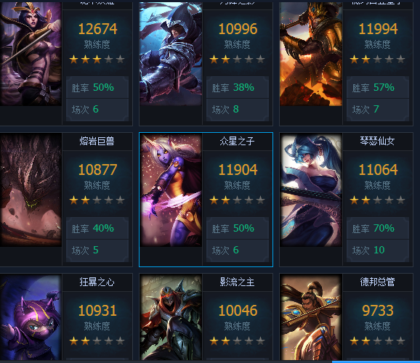Select the 熔岩巨兽 champion portrait
The height and width of the screenshot is (363, 420).
31,189
